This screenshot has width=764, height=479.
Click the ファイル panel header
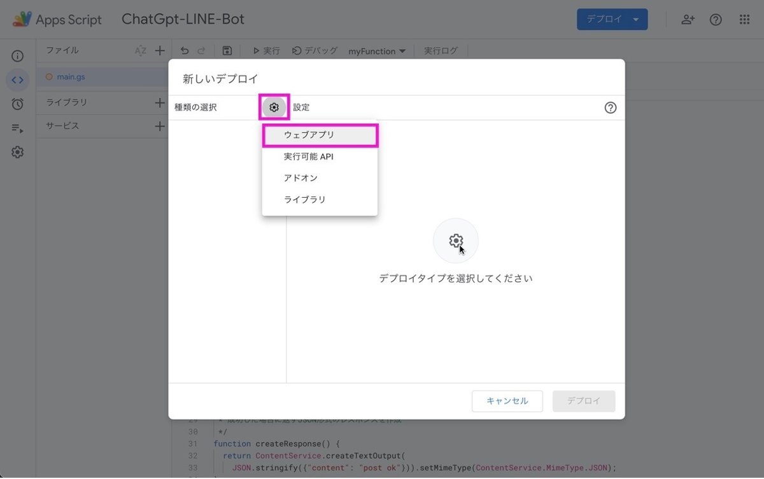click(x=62, y=50)
